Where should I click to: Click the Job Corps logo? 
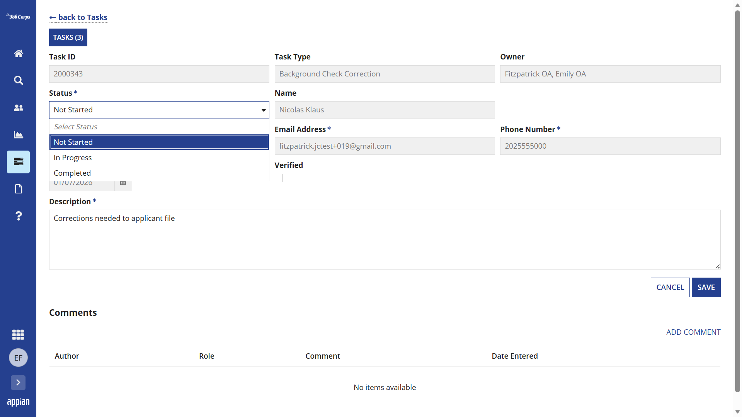[18, 17]
